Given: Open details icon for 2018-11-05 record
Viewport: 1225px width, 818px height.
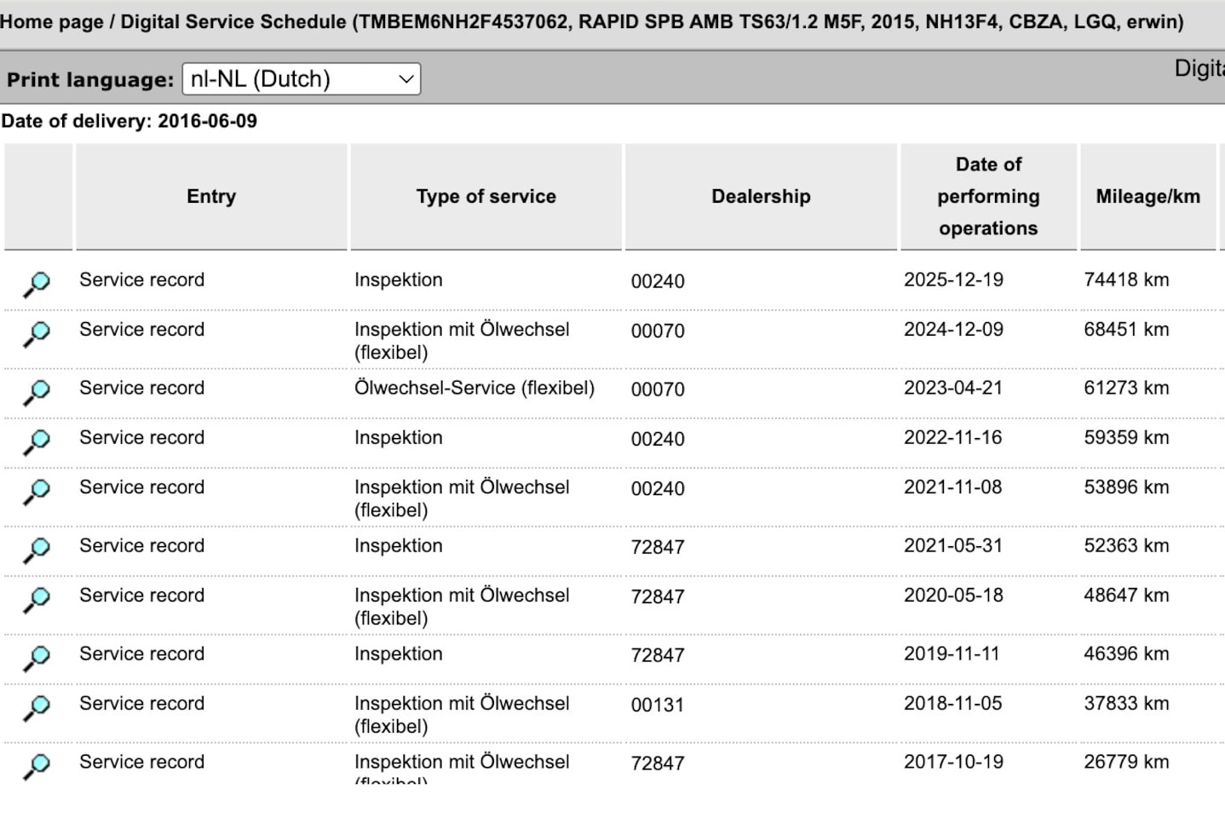Looking at the screenshot, I should click(x=37, y=708).
